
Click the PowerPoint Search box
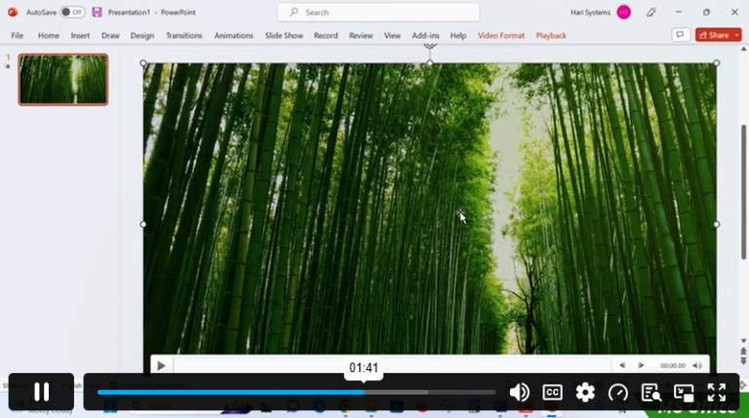pyautogui.click(x=378, y=13)
